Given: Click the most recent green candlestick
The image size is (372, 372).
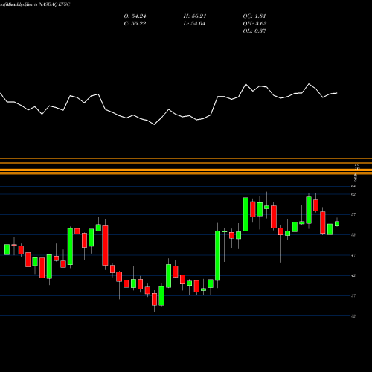Looking at the screenshot, I should 337,223.
